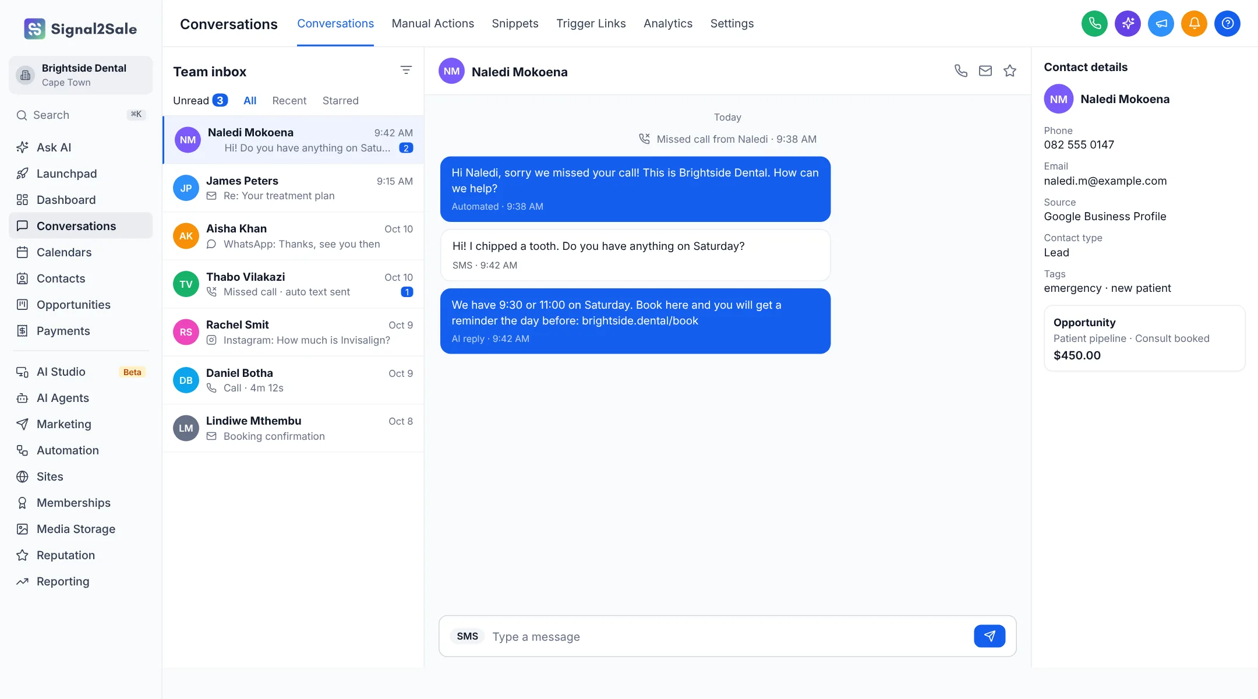Open the purple AI sparkle icon
The width and height of the screenshot is (1258, 699).
click(1128, 23)
